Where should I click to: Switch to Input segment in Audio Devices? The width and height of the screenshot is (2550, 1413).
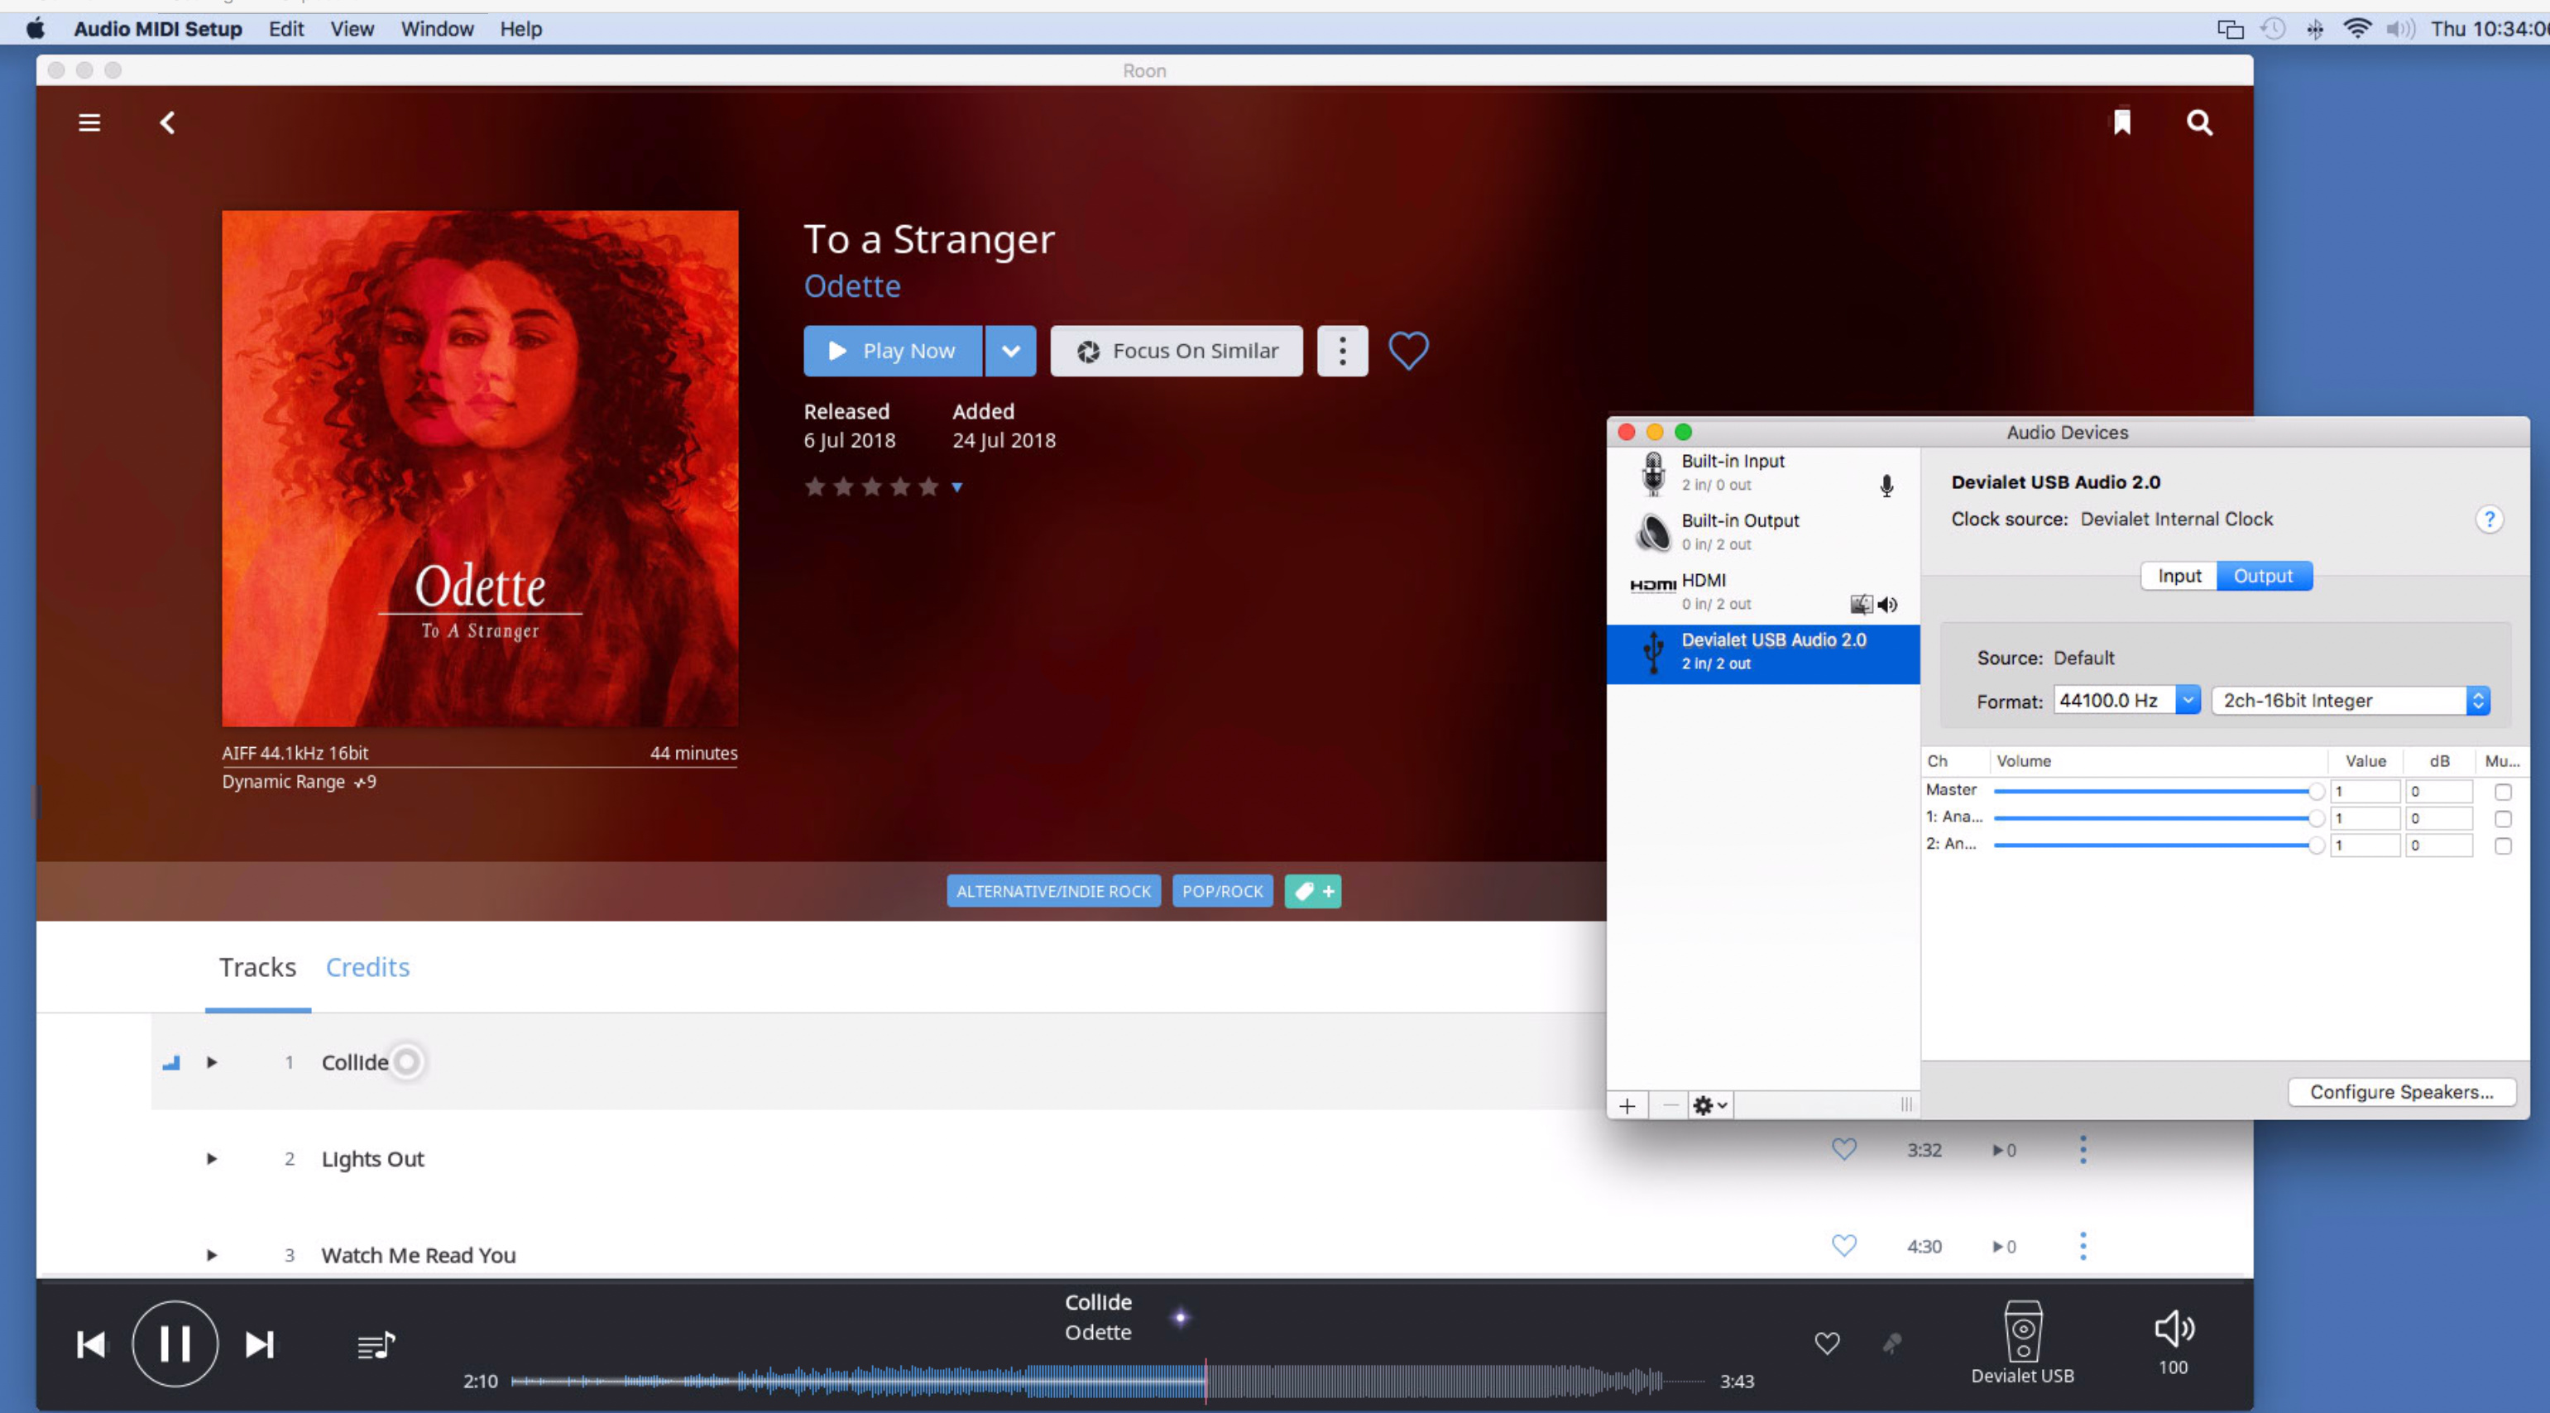[x=2179, y=576]
